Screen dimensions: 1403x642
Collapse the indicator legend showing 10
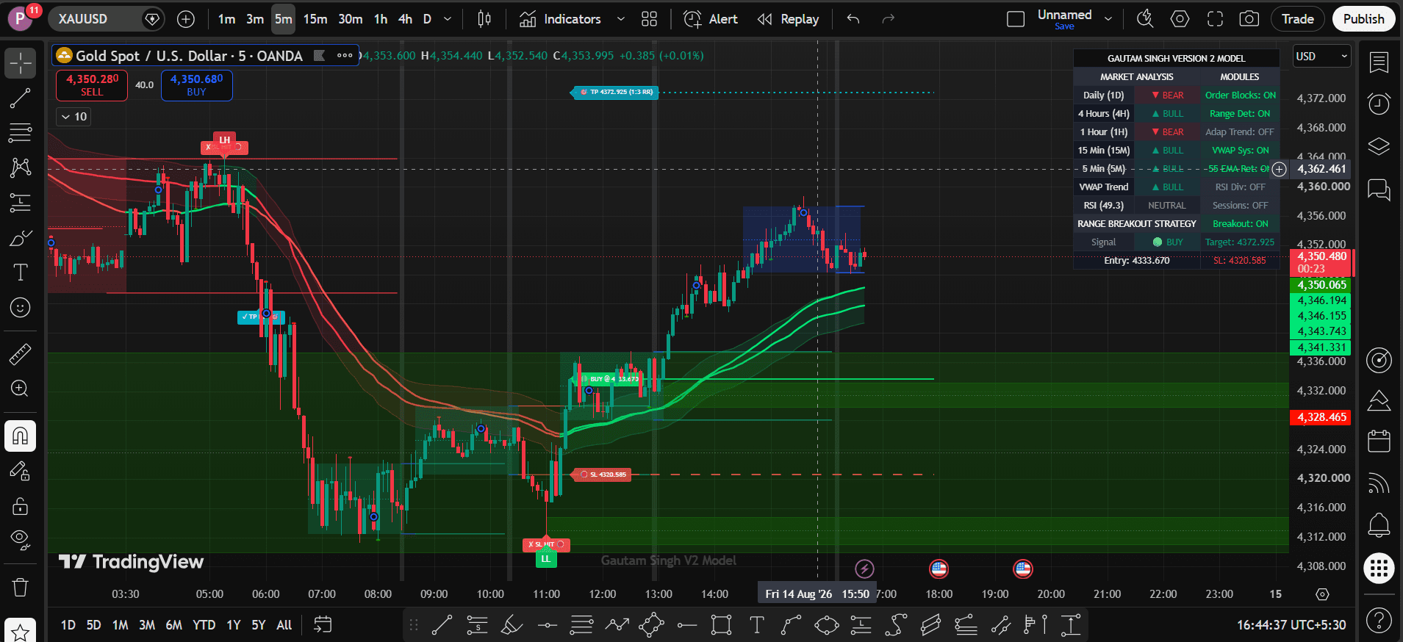click(74, 117)
